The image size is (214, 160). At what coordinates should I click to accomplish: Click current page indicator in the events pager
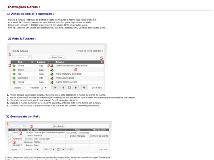(58, 149)
